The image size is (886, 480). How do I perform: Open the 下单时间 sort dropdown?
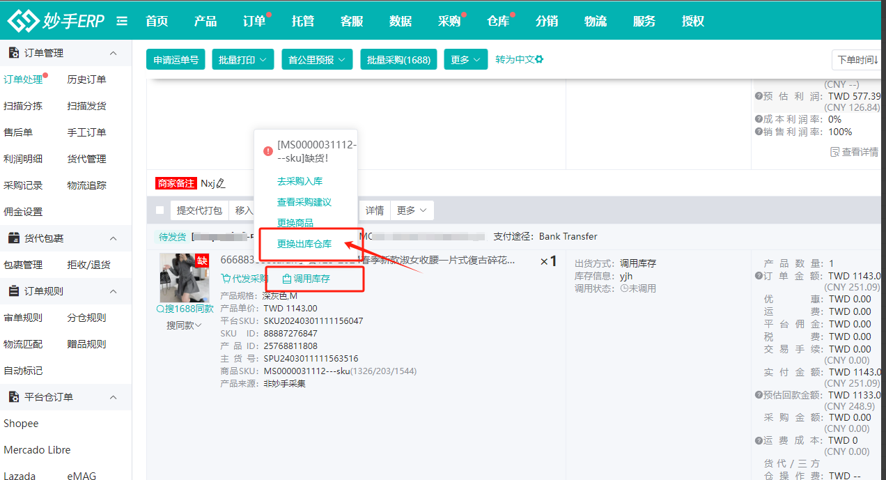[x=858, y=60]
